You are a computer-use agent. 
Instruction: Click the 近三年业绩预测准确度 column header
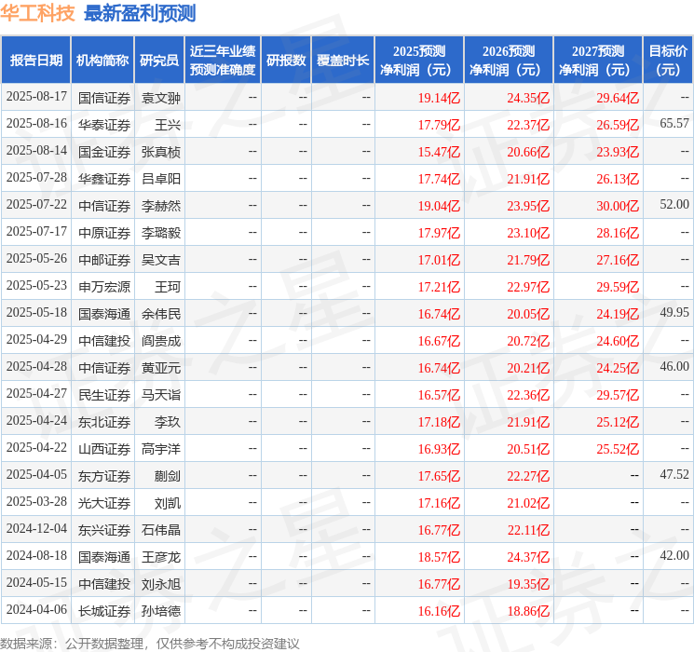pyautogui.click(x=222, y=61)
